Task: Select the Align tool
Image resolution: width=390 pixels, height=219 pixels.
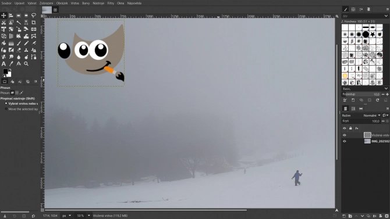Action: 11,16
